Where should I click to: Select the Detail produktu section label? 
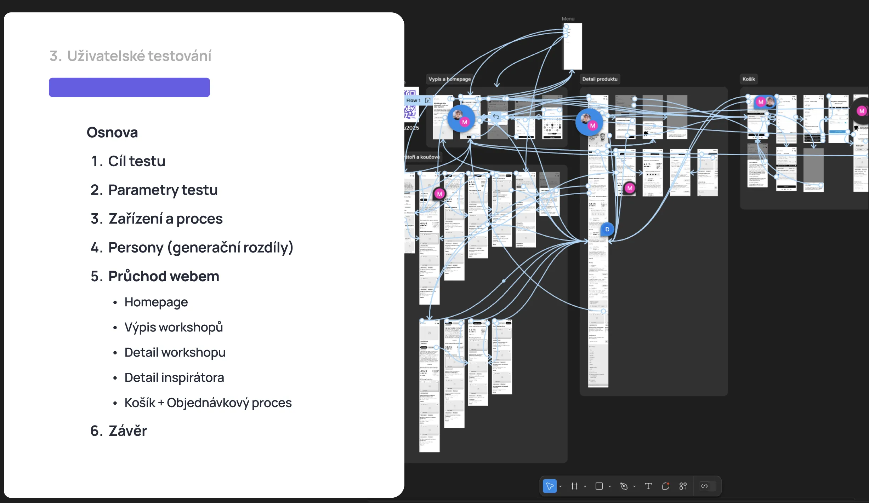tap(600, 79)
